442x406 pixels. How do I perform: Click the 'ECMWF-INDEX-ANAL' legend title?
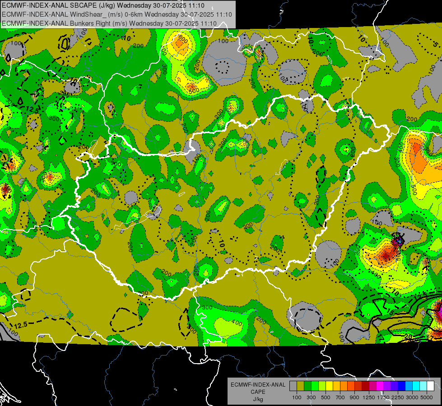click(x=258, y=385)
